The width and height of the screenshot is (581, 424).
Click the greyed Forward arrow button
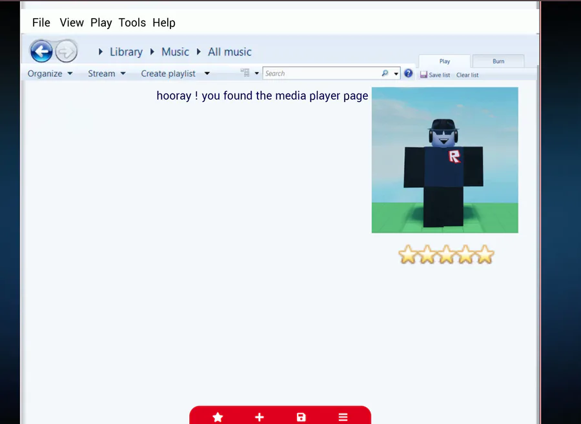click(x=66, y=51)
